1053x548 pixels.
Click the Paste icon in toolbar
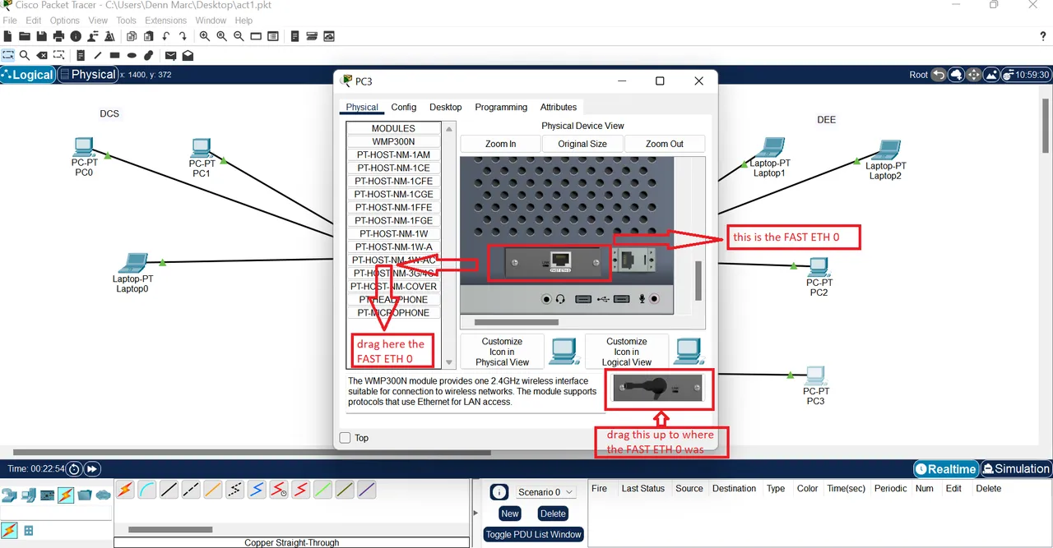[x=148, y=36]
